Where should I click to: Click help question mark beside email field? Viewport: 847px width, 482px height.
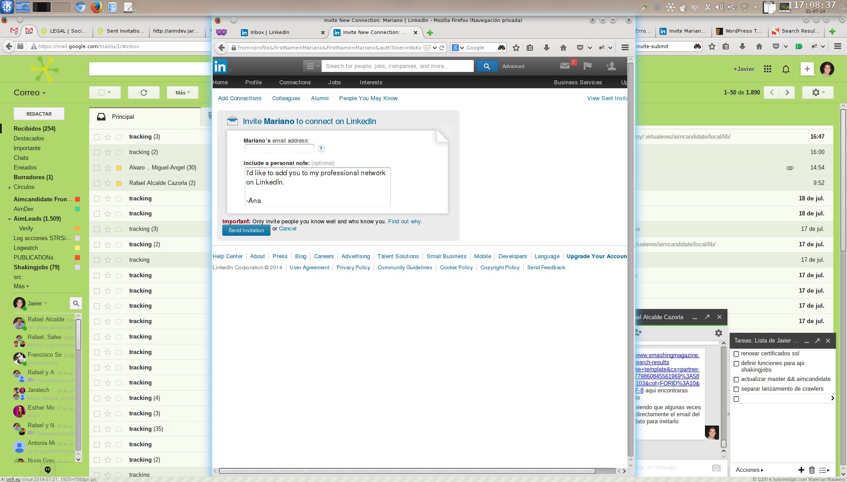click(321, 149)
